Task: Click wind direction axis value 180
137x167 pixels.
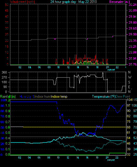Action: click(4, 82)
